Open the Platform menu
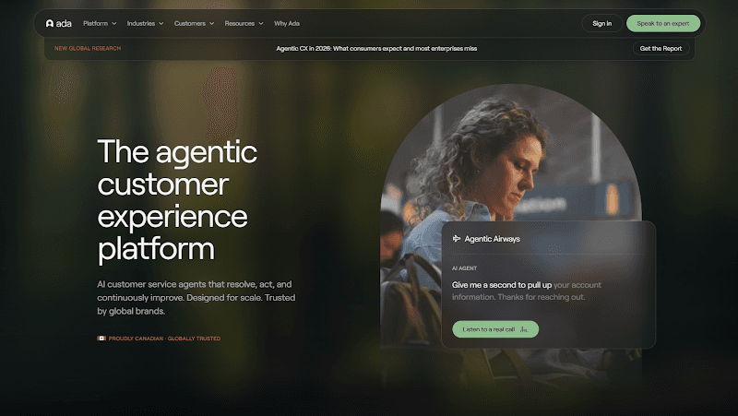This screenshot has height=416, width=738. pos(96,24)
